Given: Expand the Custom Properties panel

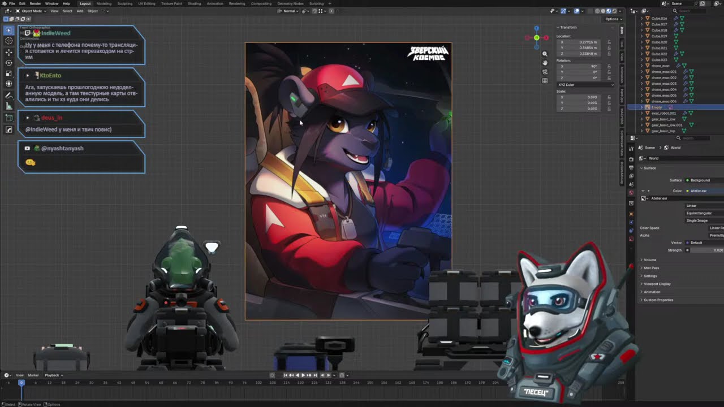Looking at the screenshot, I should click(657, 300).
